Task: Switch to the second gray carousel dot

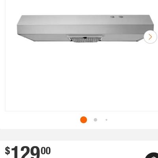Action: [x=95, y=120]
